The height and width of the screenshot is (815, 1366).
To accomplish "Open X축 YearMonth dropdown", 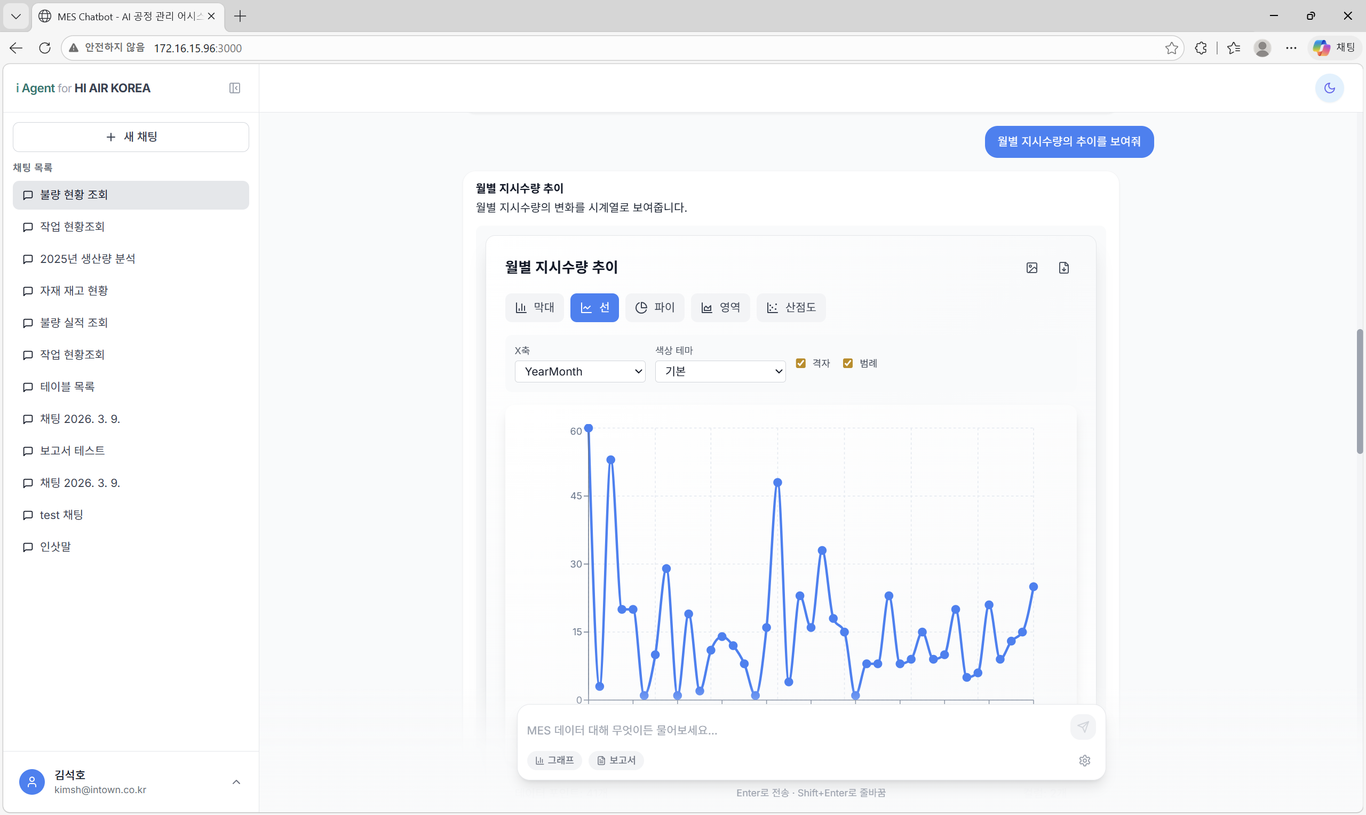I will tap(579, 371).
